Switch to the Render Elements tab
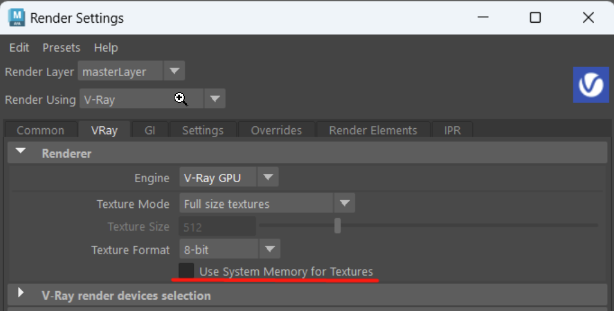614x311 pixels. coord(373,130)
